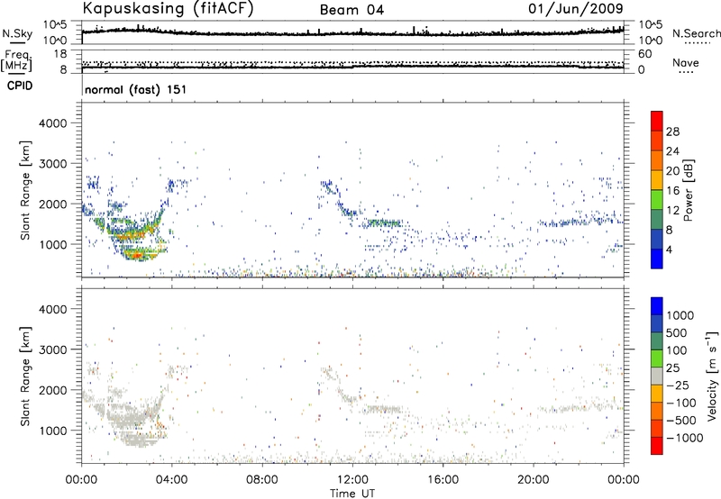Image resolution: width=721 pixels, height=499 pixels.
Task: Click the '18' frequency axis tick label
Action: tap(60, 54)
